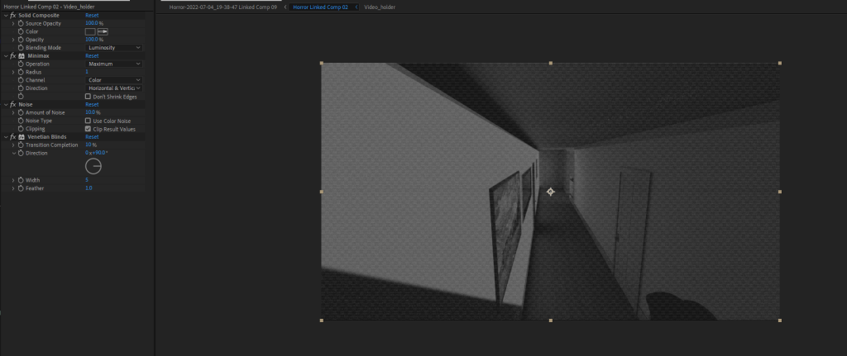
Task: Click the Width value 5
Action: (87, 180)
